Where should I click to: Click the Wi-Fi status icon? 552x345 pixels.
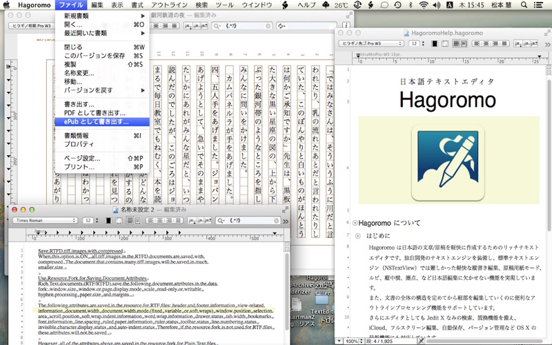(424, 5)
